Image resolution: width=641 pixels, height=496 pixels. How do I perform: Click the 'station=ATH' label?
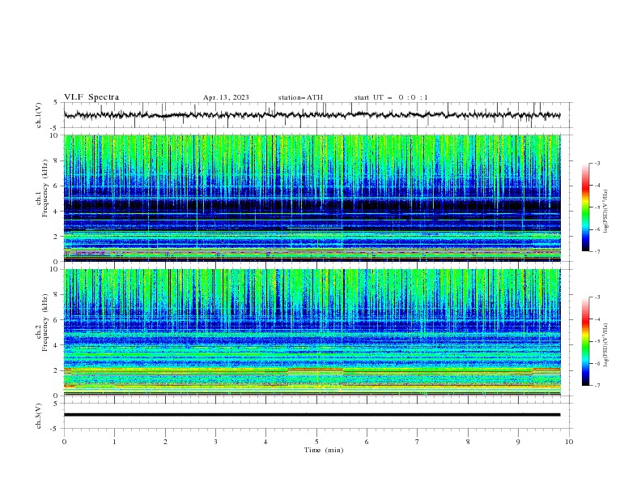[x=300, y=97]
